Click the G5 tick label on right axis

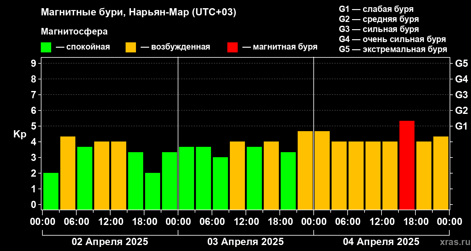pyautogui.click(x=462, y=63)
